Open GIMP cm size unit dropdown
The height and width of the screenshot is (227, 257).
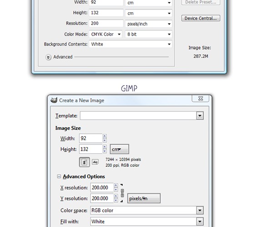tap(119, 149)
